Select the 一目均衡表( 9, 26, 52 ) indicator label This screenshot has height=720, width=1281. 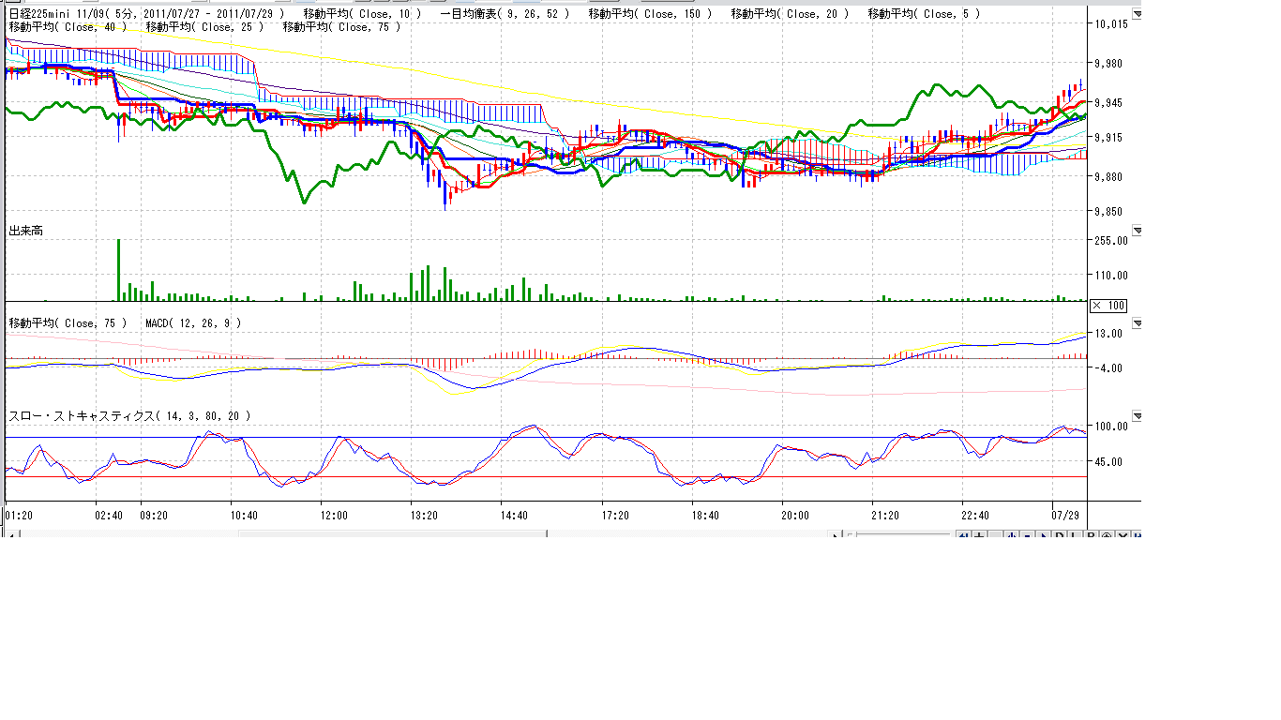(x=504, y=14)
